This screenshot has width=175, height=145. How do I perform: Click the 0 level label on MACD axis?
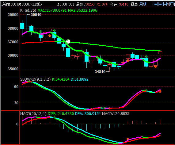point(17,124)
